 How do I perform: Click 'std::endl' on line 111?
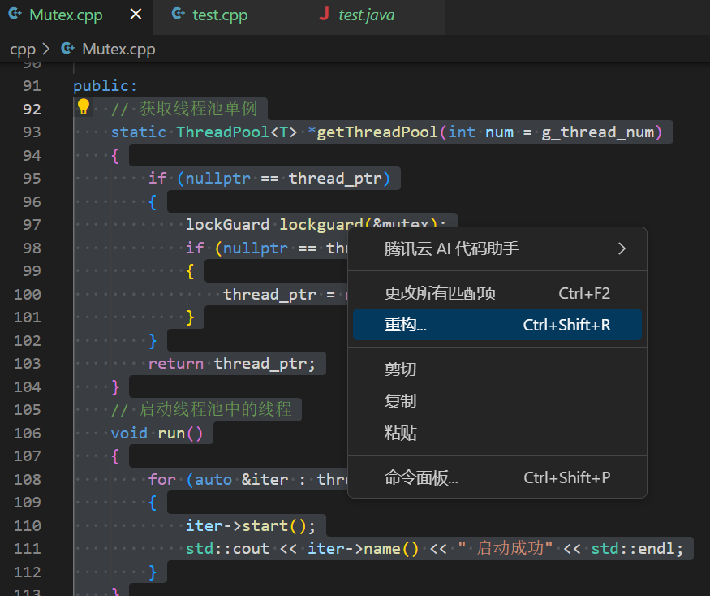[633, 549]
